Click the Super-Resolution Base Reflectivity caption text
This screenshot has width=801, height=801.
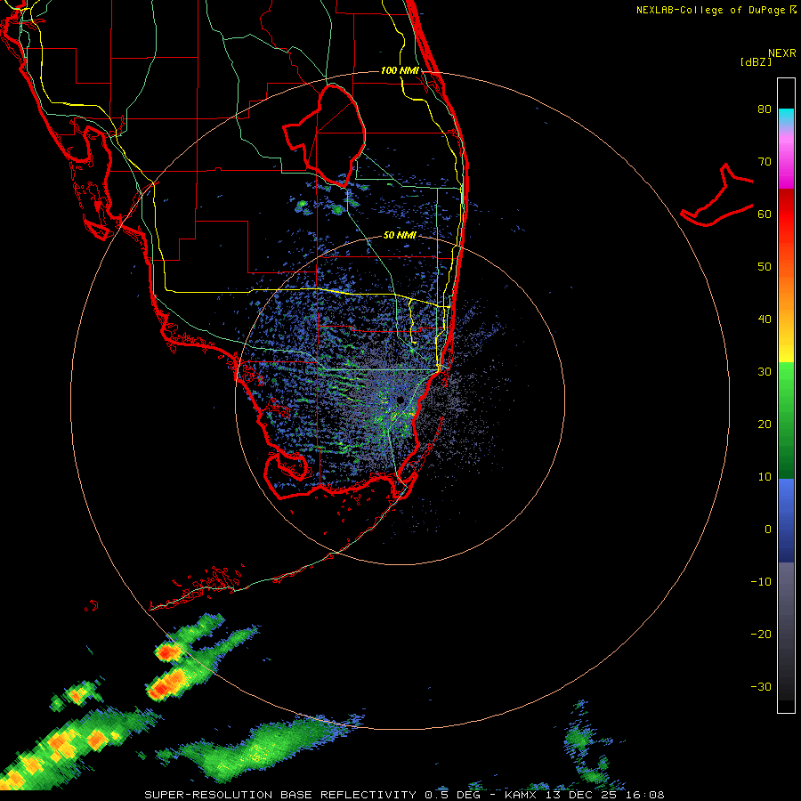(x=280, y=795)
